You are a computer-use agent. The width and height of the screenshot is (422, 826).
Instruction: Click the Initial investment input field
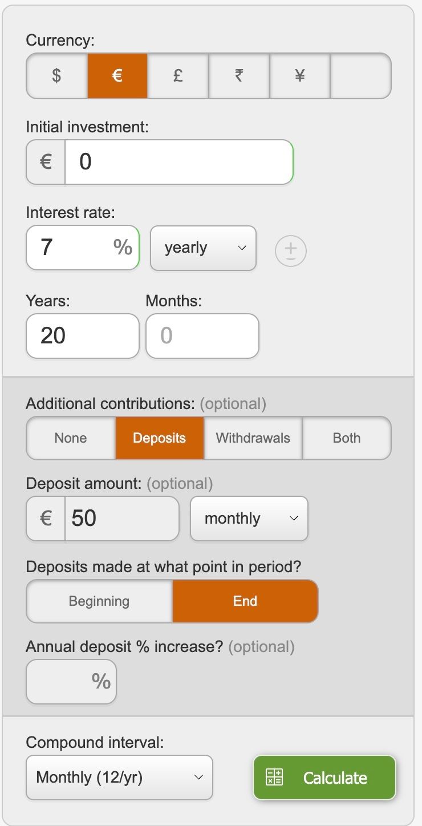[178, 162]
